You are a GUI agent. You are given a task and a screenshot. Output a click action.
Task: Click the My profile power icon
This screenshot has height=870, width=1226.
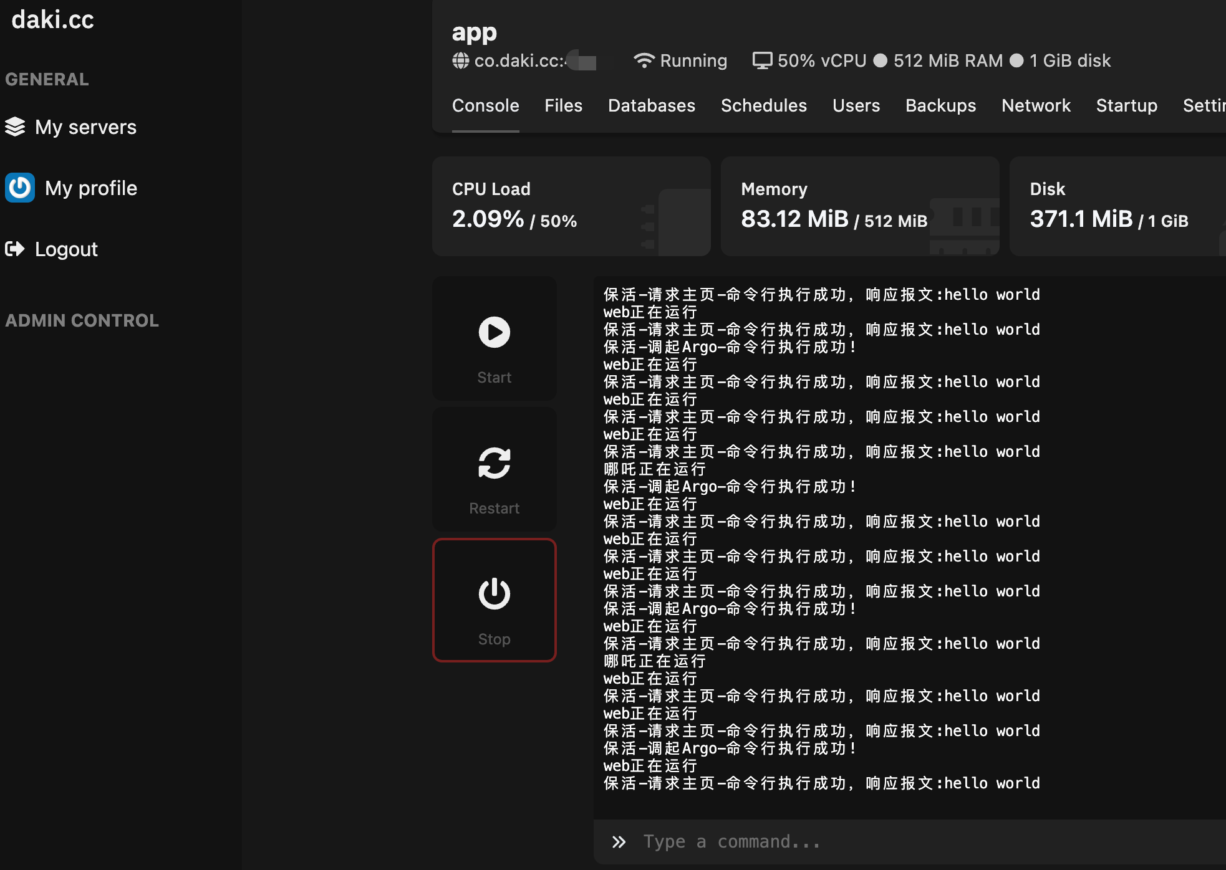pyautogui.click(x=20, y=188)
